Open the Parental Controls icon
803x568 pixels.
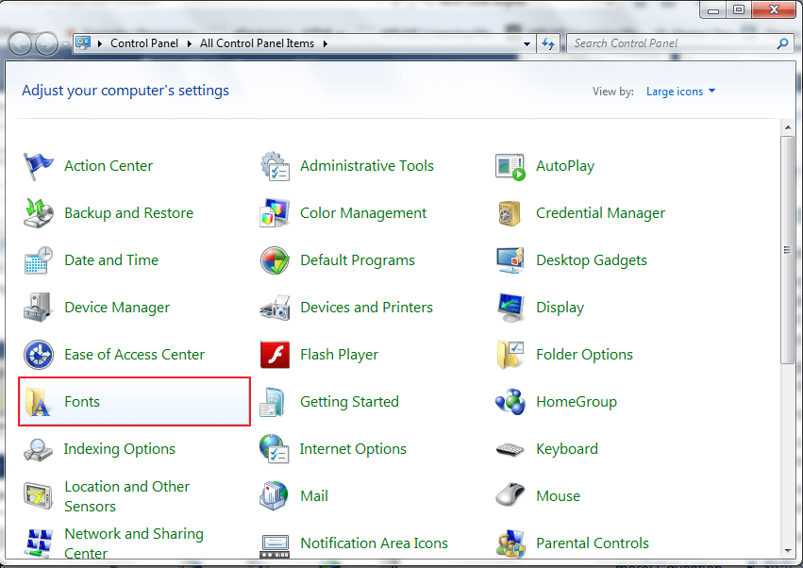coord(510,543)
